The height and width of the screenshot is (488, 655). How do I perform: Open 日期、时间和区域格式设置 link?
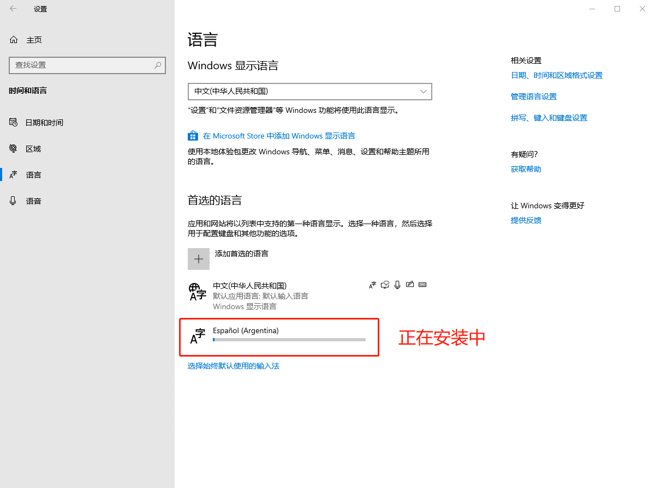(x=557, y=75)
